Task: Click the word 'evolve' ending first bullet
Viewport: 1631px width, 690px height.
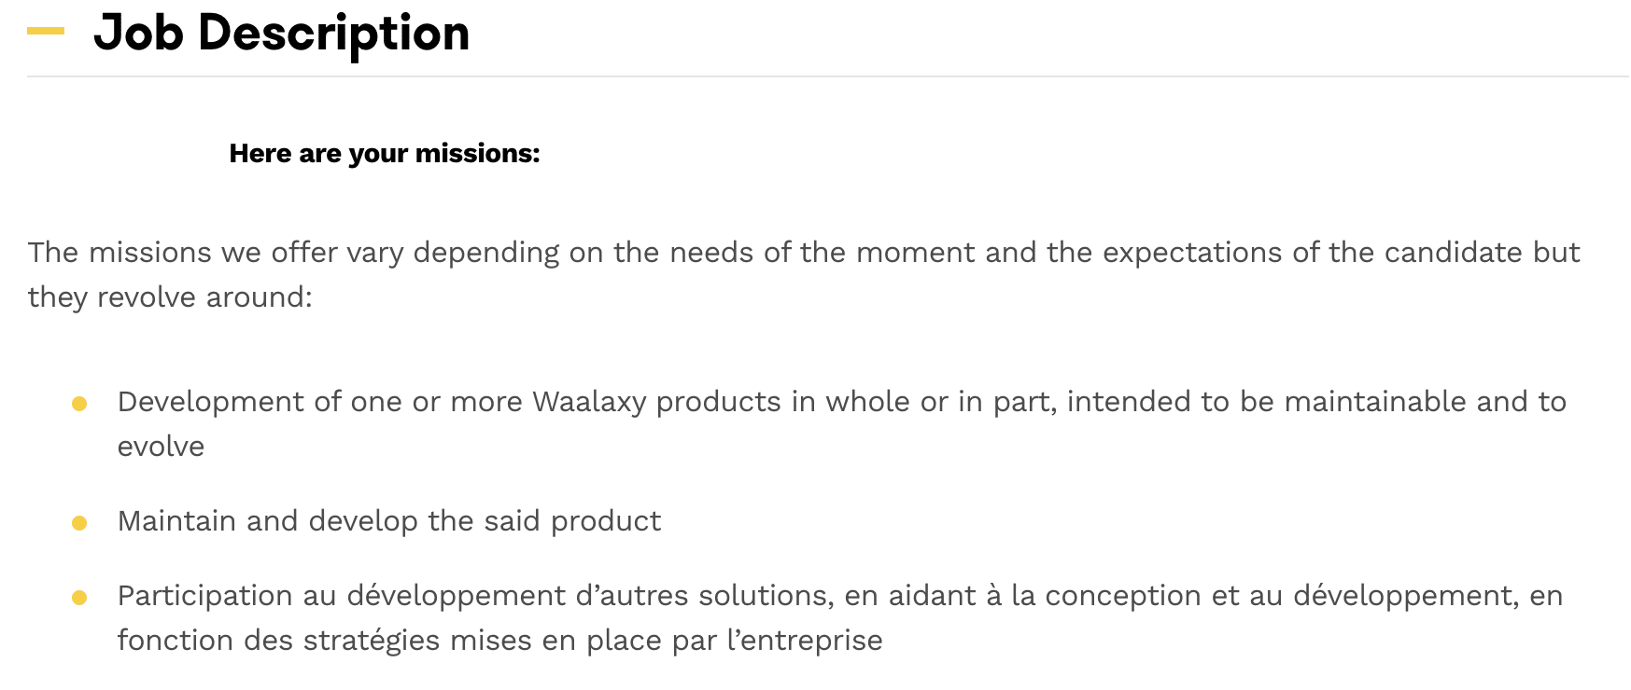Action: [x=161, y=447]
